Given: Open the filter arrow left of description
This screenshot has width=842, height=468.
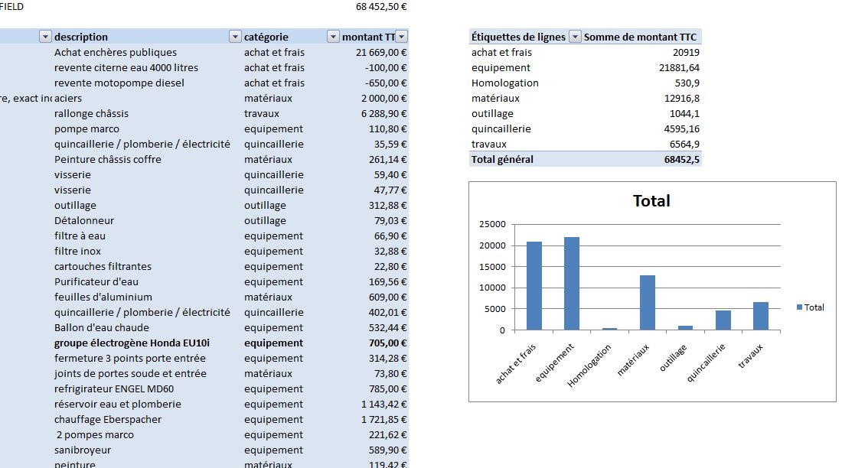Looking at the screenshot, I should click(45, 37).
